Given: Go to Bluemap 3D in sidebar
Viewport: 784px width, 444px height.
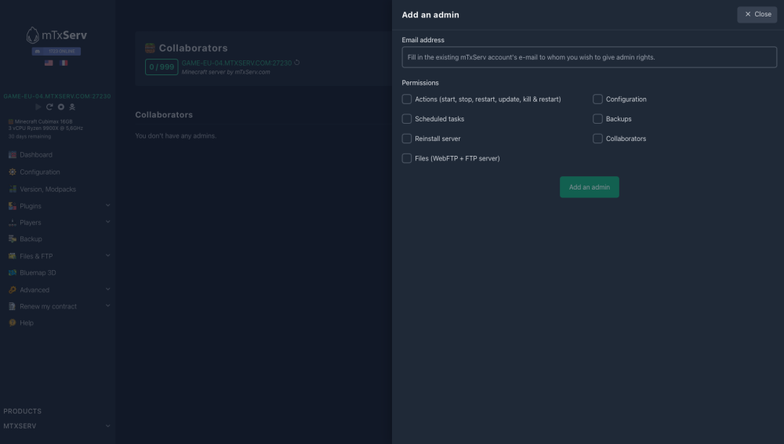Looking at the screenshot, I should point(37,273).
